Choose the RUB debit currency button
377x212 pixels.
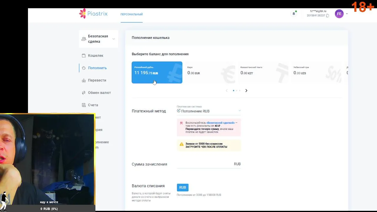coord(183,188)
